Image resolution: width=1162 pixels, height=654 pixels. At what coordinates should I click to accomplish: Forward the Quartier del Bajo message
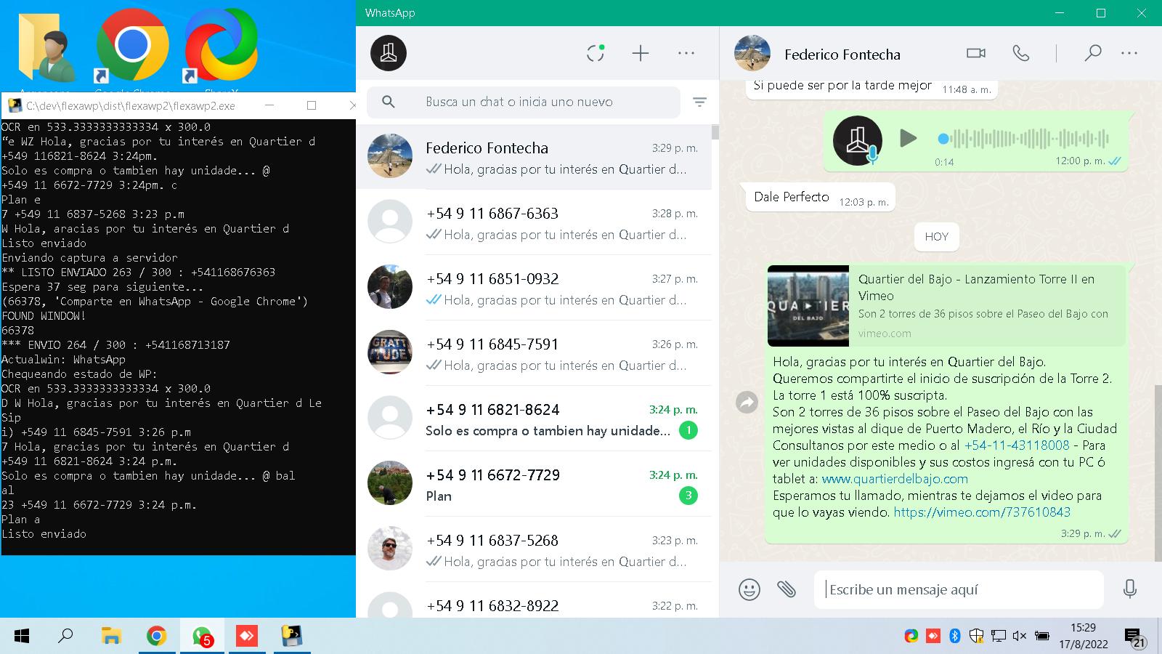747,402
